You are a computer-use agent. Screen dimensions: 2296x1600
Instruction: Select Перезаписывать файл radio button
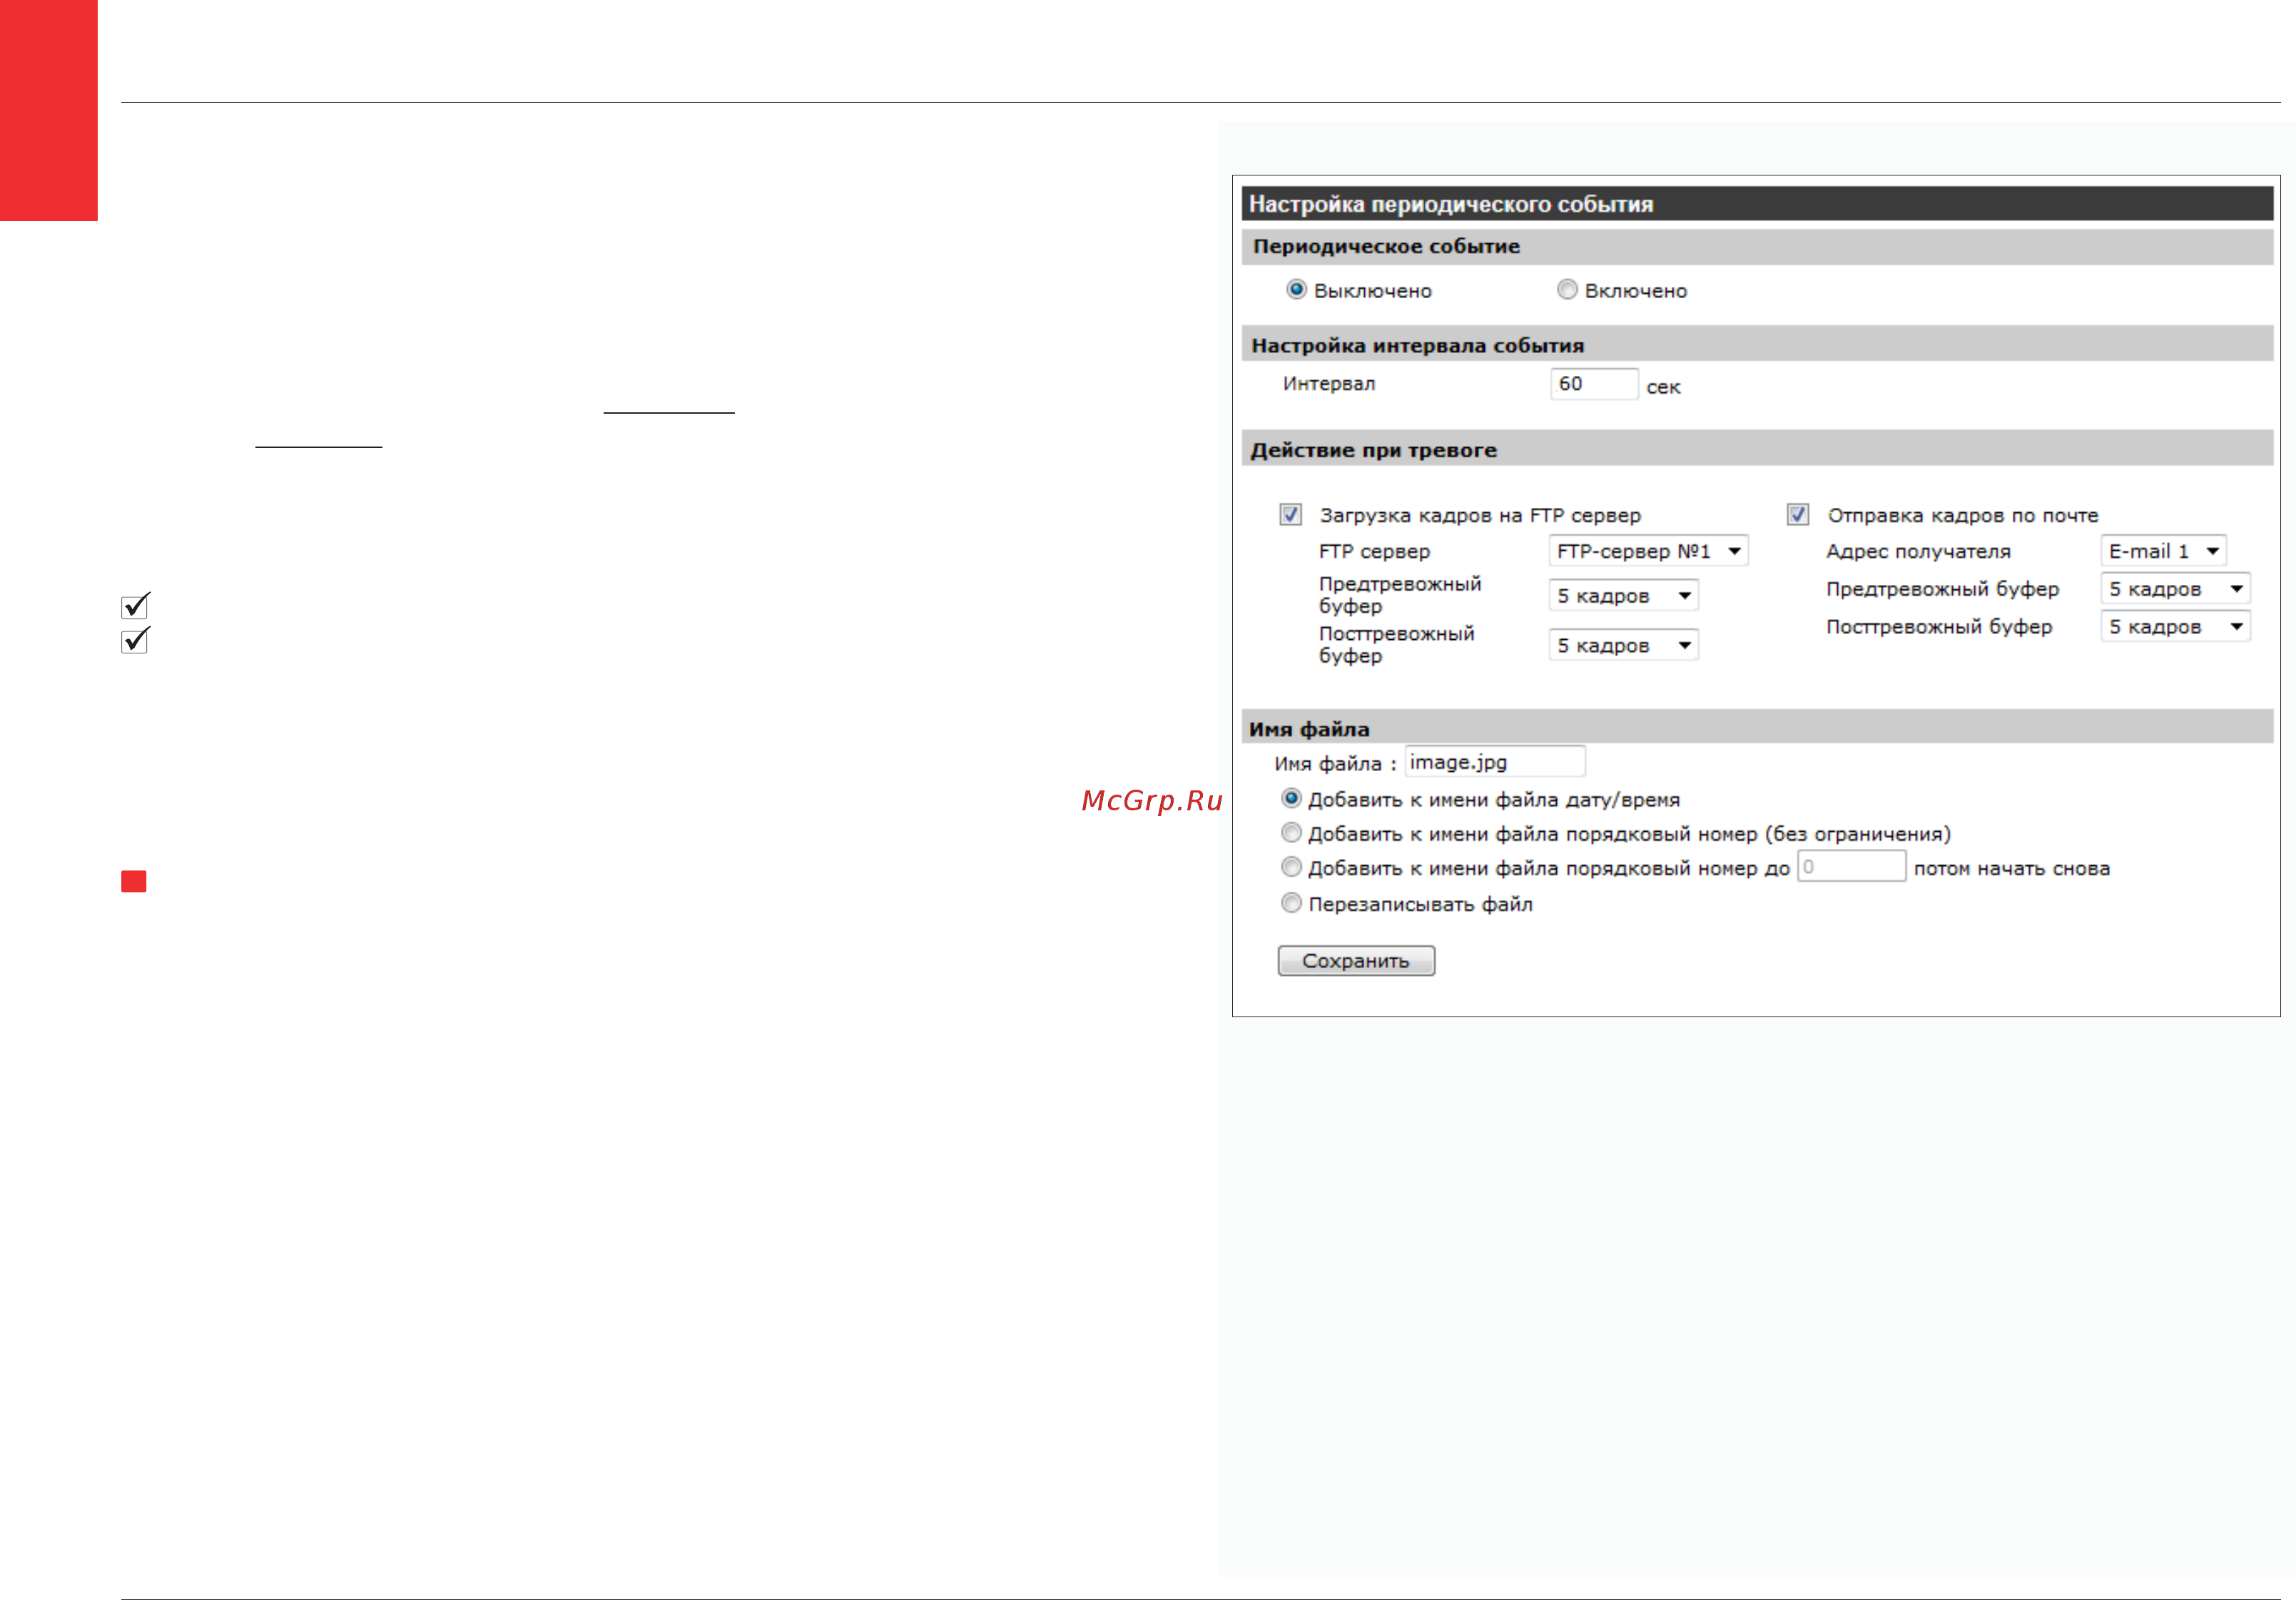(1292, 903)
